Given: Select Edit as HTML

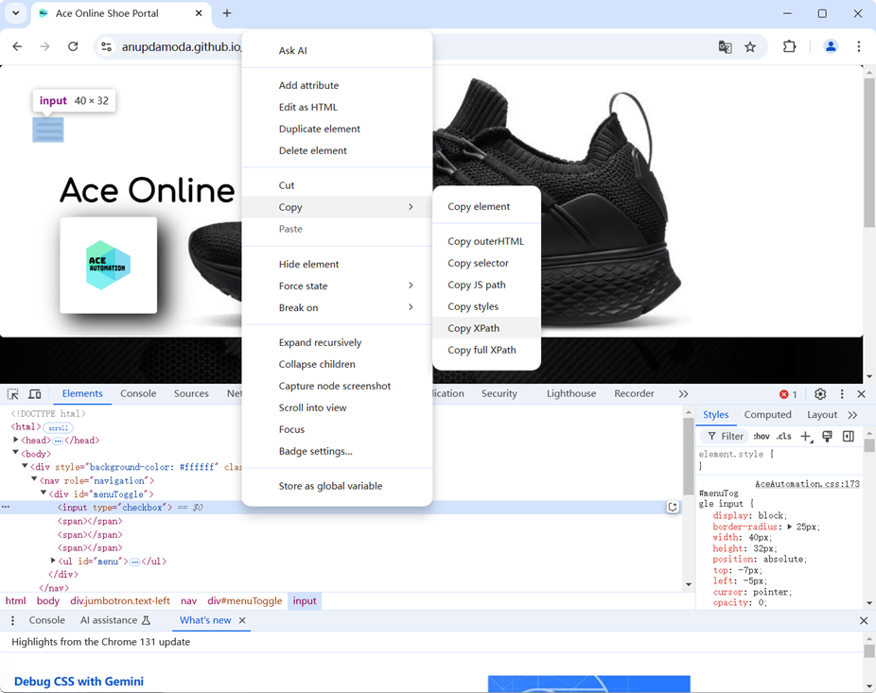Looking at the screenshot, I should pos(337,107).
